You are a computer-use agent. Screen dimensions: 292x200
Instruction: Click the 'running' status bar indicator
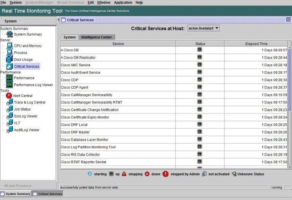click(x=277, y=187)
